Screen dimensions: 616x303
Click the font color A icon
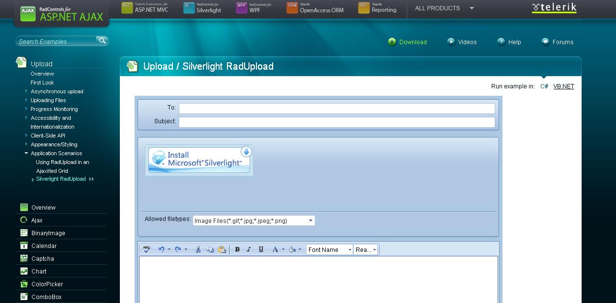(x=275, y=249)
